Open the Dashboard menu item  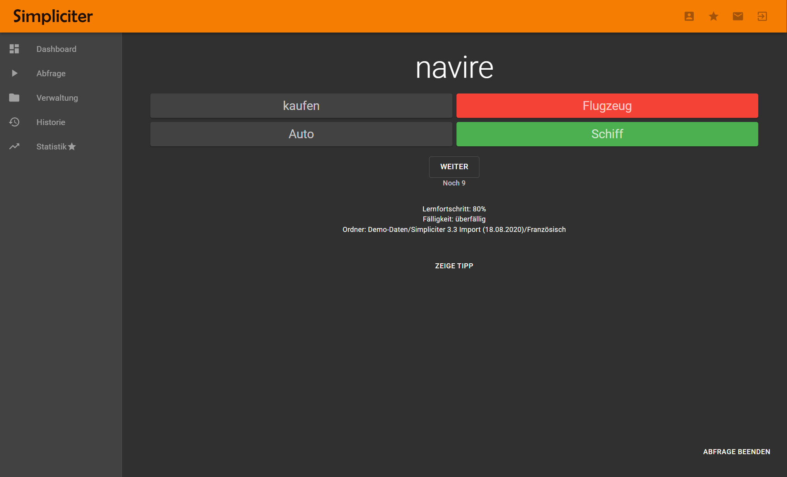(56, 49)
